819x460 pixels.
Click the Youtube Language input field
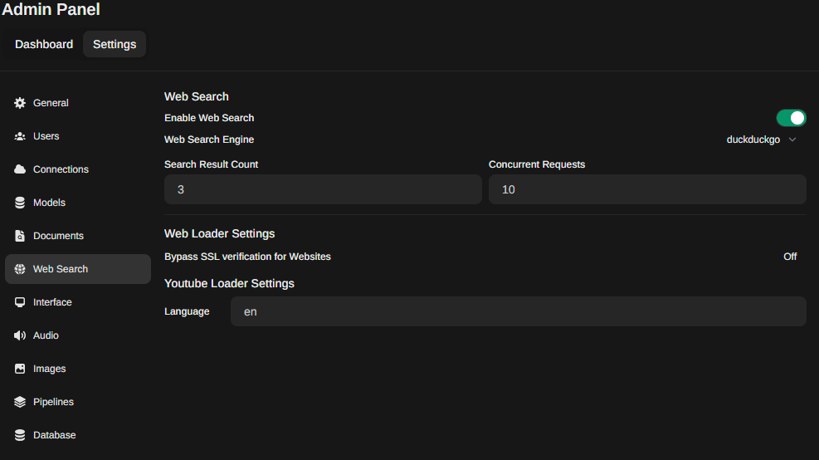(x=518, y=311)
